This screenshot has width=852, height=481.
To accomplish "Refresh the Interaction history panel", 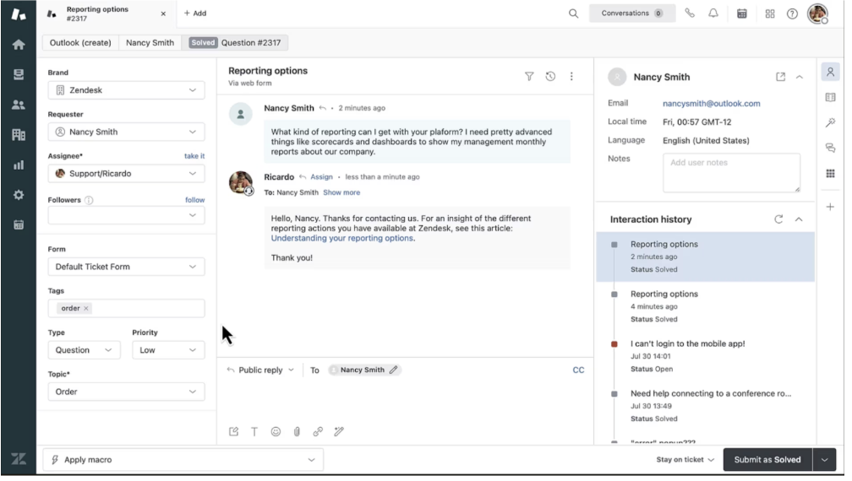I will 778,219.
